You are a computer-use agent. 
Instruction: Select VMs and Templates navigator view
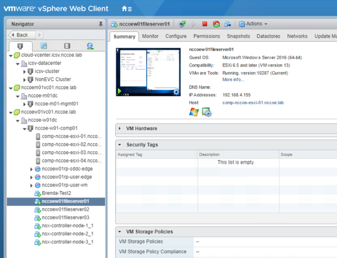point(44,46)
